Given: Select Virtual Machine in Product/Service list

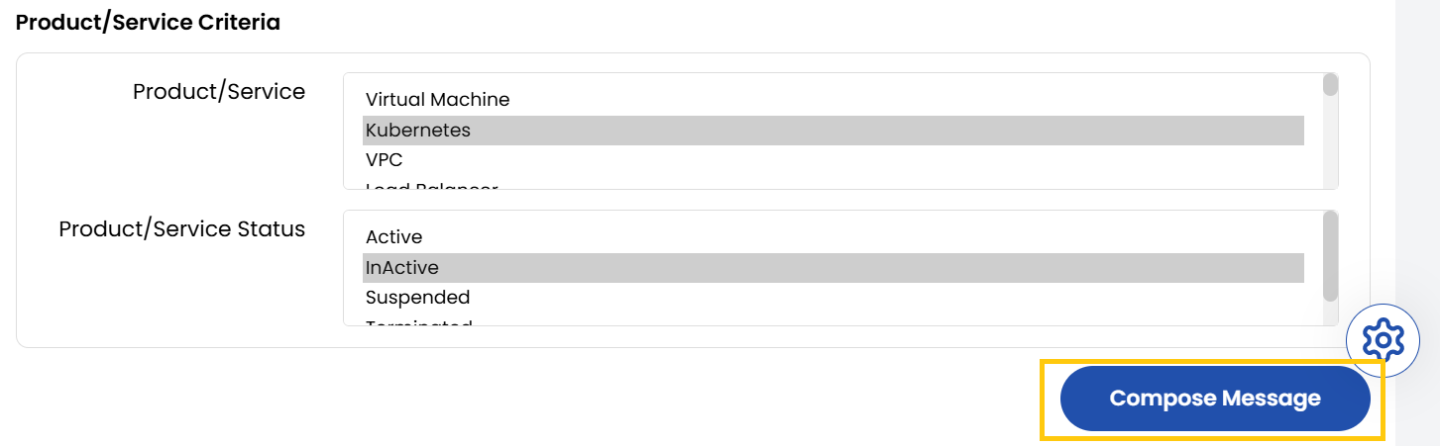Looking at the screenshot, I should [437, 100].
